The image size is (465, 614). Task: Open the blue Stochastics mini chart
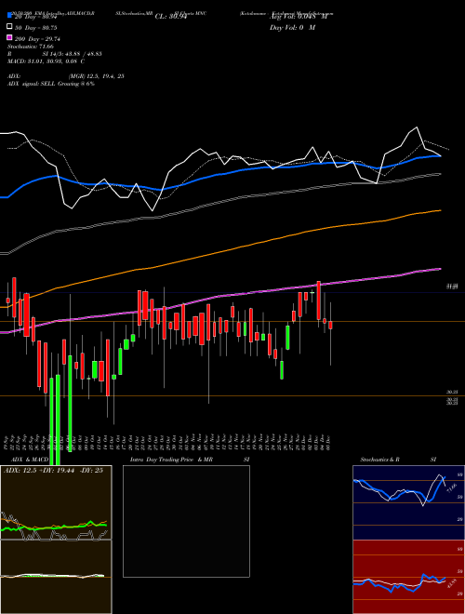tap(408, 502)
